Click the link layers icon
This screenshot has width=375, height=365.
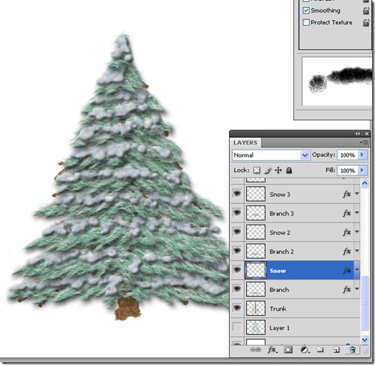pyautogui.click(x=255, y=350)
